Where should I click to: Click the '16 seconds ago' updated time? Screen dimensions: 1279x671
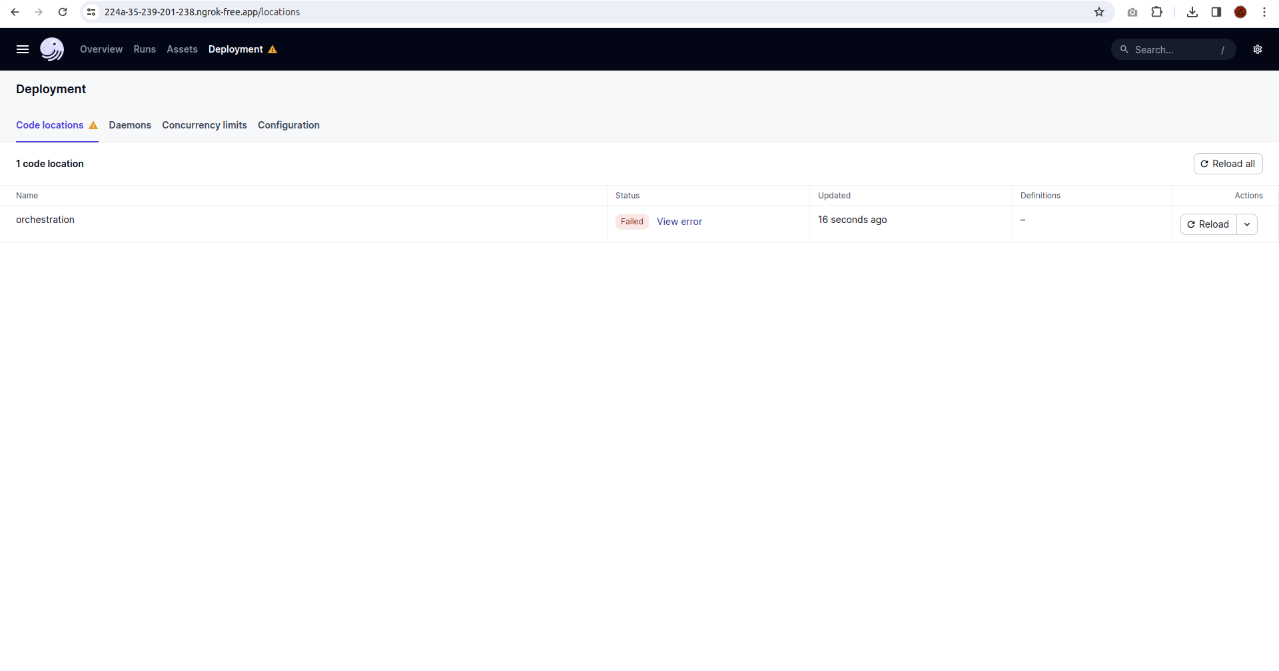[x=853, y=220]
